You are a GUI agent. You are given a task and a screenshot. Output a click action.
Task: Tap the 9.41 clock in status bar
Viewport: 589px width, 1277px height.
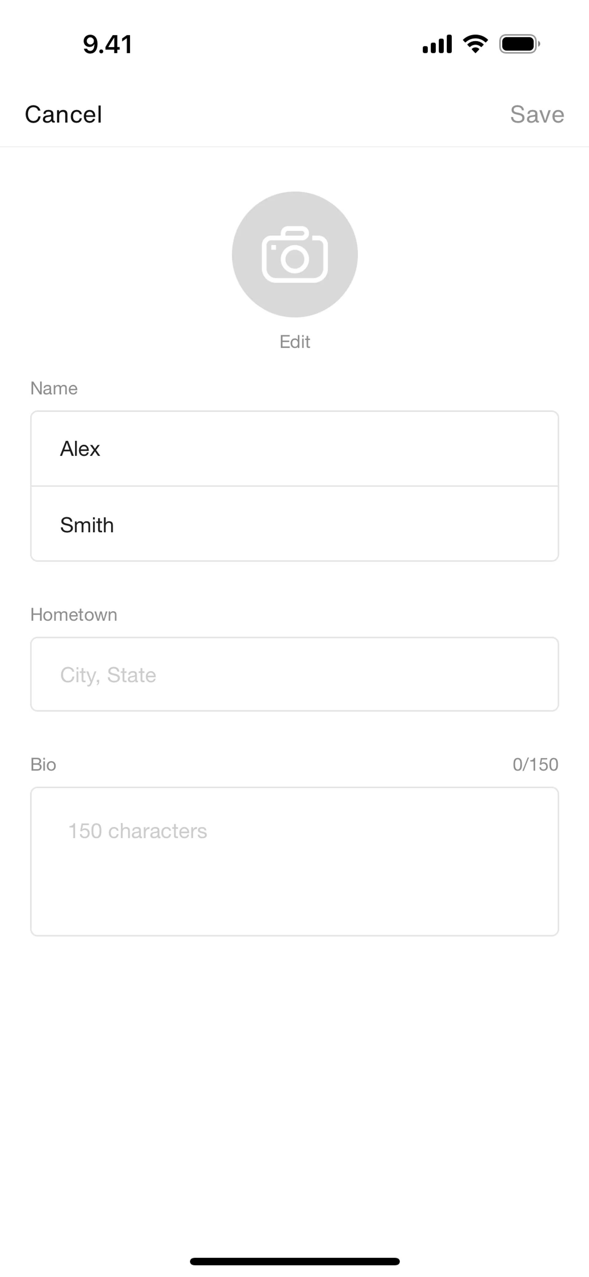point(108,44)
